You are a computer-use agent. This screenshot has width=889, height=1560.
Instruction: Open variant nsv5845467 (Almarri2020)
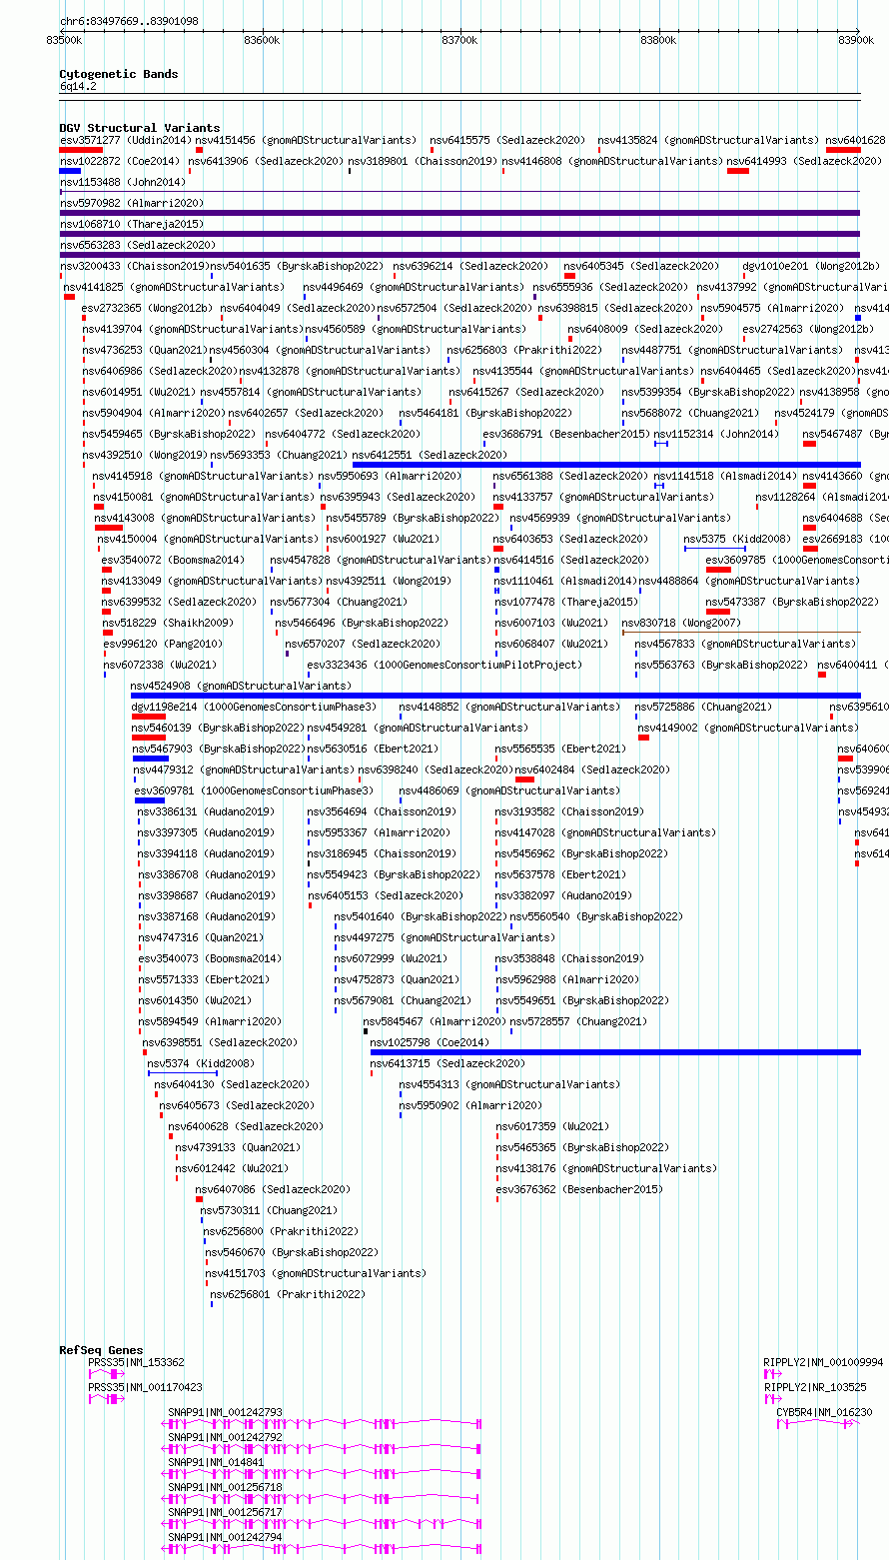(x=435, y=1021)
